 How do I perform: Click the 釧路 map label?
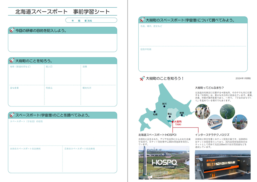tap(182, 113)
